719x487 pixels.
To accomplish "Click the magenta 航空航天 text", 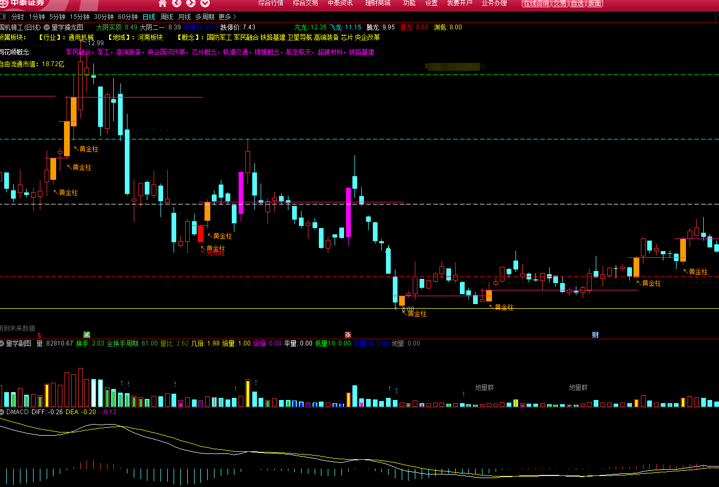I will [x=298, y=52].
